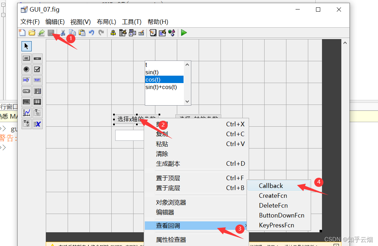Open the Menu Editor from the toolbar
The height and width of the screenshot is (246, 378).
coord(122,32)
